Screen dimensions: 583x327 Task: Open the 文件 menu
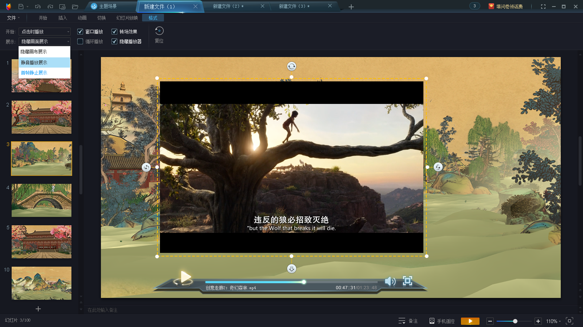click(13, 18)
